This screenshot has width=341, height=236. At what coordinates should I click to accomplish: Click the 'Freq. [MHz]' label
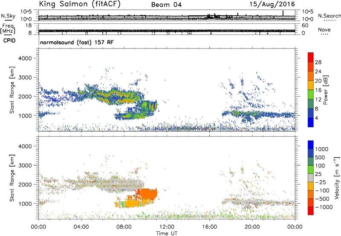(8, 29)
